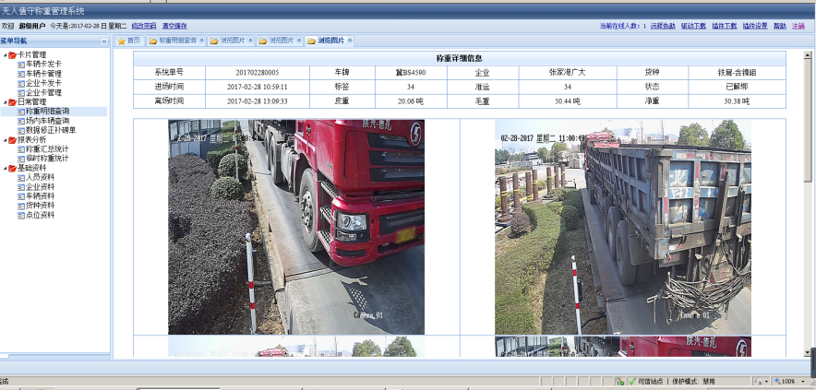Click the 已解绑 status cell
816x390 pixels.
[737, 87]
